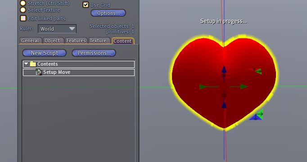Enable the Edit linked parts checkbox
Image resolution: width=307 pixels, height=162 pixels.
pyautogui.click(x=23, y=18)
